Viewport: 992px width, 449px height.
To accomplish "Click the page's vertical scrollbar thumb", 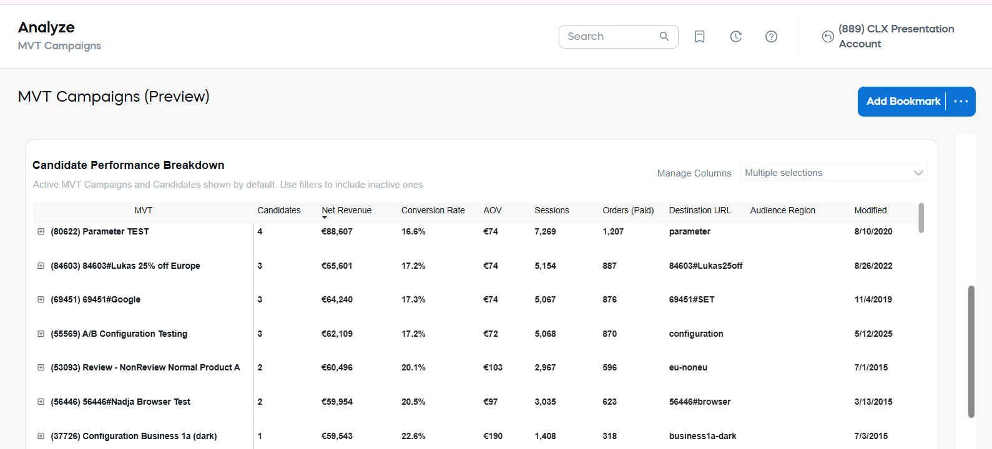I will point(971,352).
